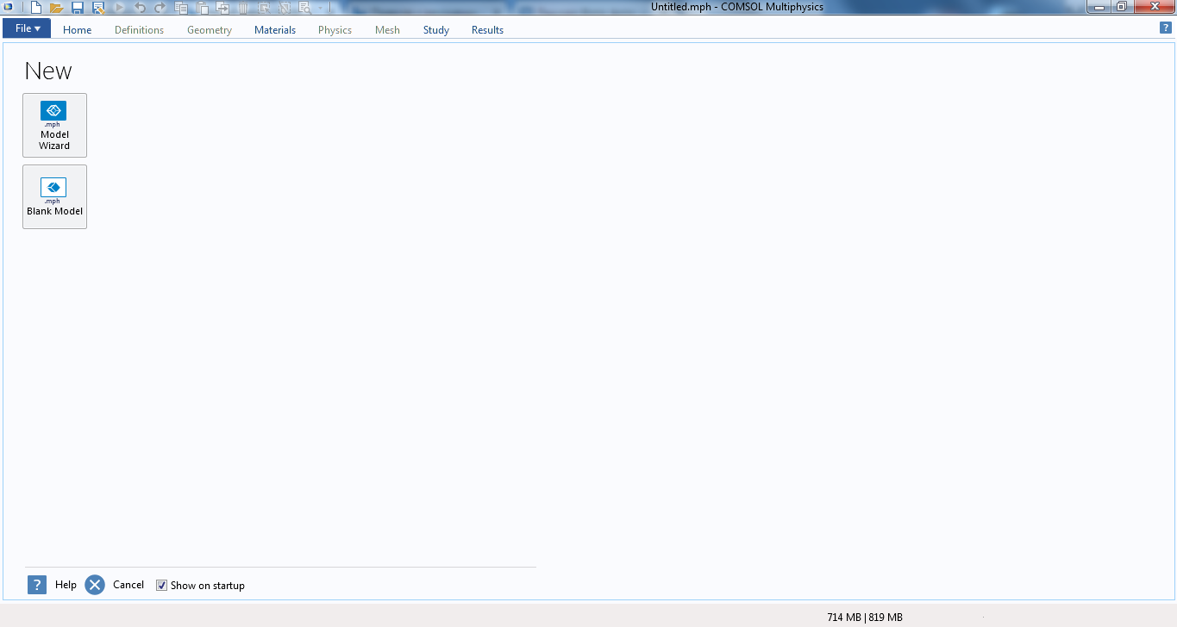Click the Save As icon with pencil
Image resolution: width=1177 pixels, height=627 pixels.
tap(98, 8)
